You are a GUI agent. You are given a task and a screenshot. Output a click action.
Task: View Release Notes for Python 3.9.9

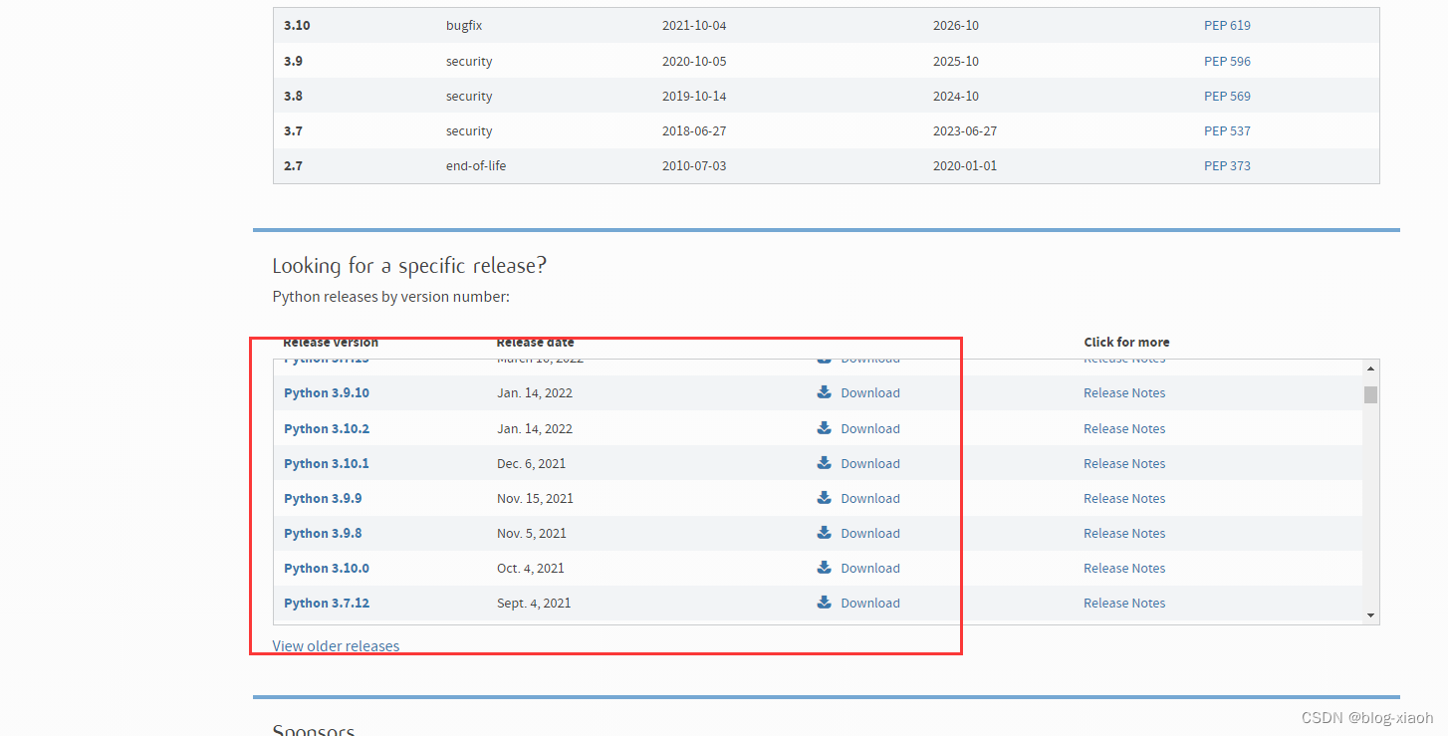pos(1124,499)
